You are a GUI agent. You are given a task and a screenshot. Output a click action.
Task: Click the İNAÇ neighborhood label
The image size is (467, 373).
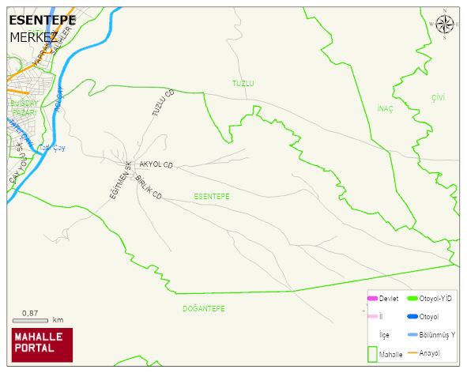click(x=385, y=108)
